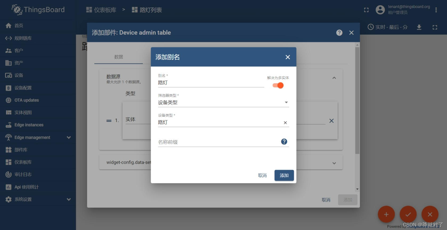Open the 筛选器类型 dropdown
The width and height of the screenshot is (447, 230).
[x=223, y=103]
